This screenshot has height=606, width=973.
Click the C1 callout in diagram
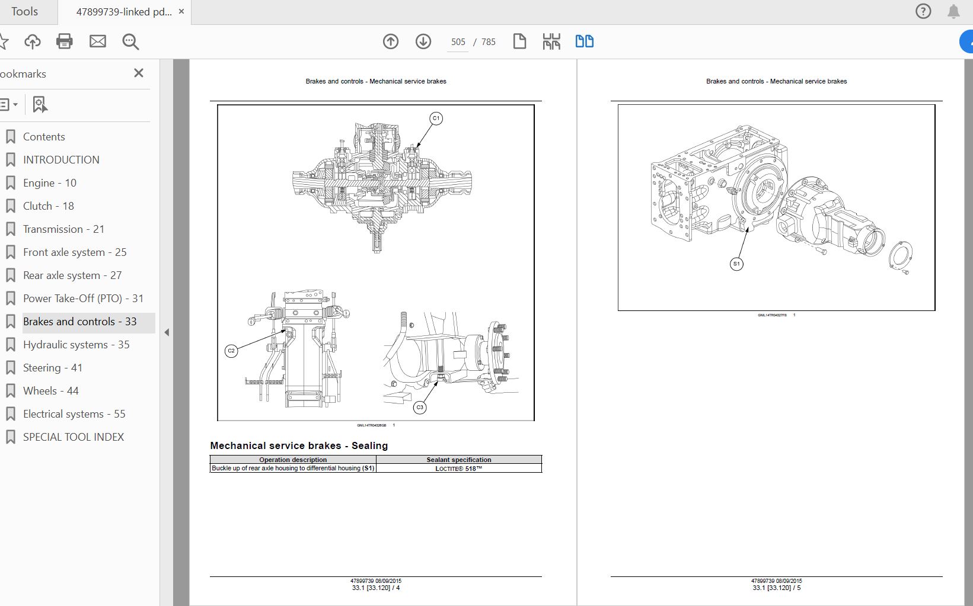[x=436, y=118]
